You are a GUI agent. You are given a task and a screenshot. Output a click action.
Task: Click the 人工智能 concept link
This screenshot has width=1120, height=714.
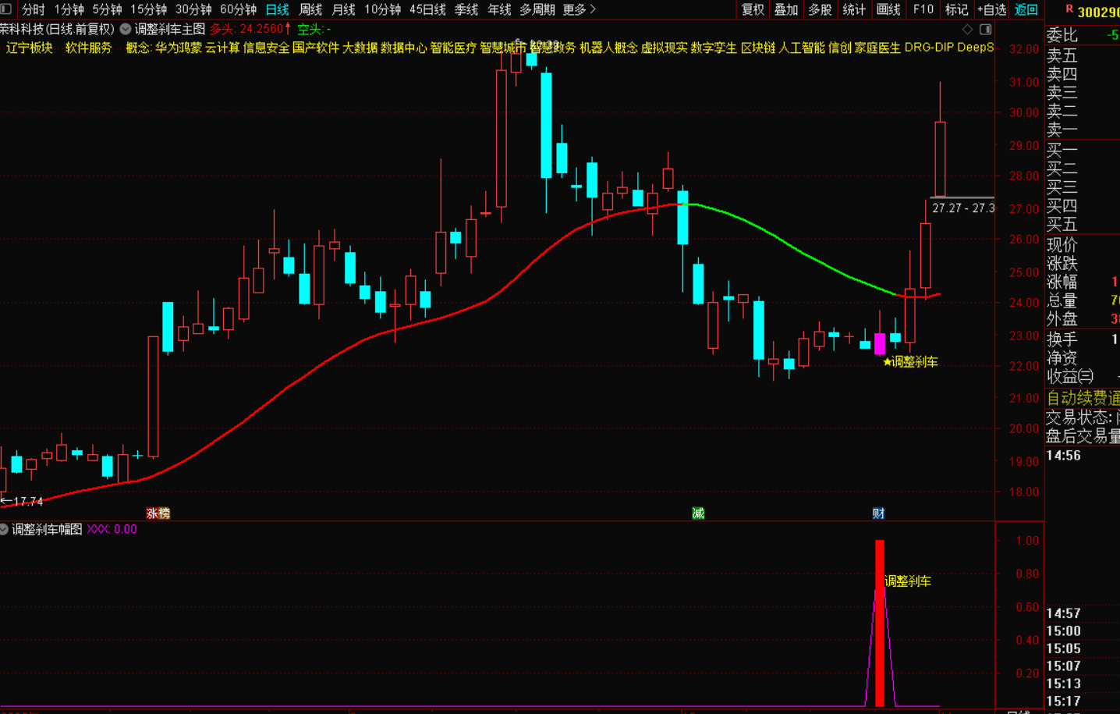click(802, 48)
